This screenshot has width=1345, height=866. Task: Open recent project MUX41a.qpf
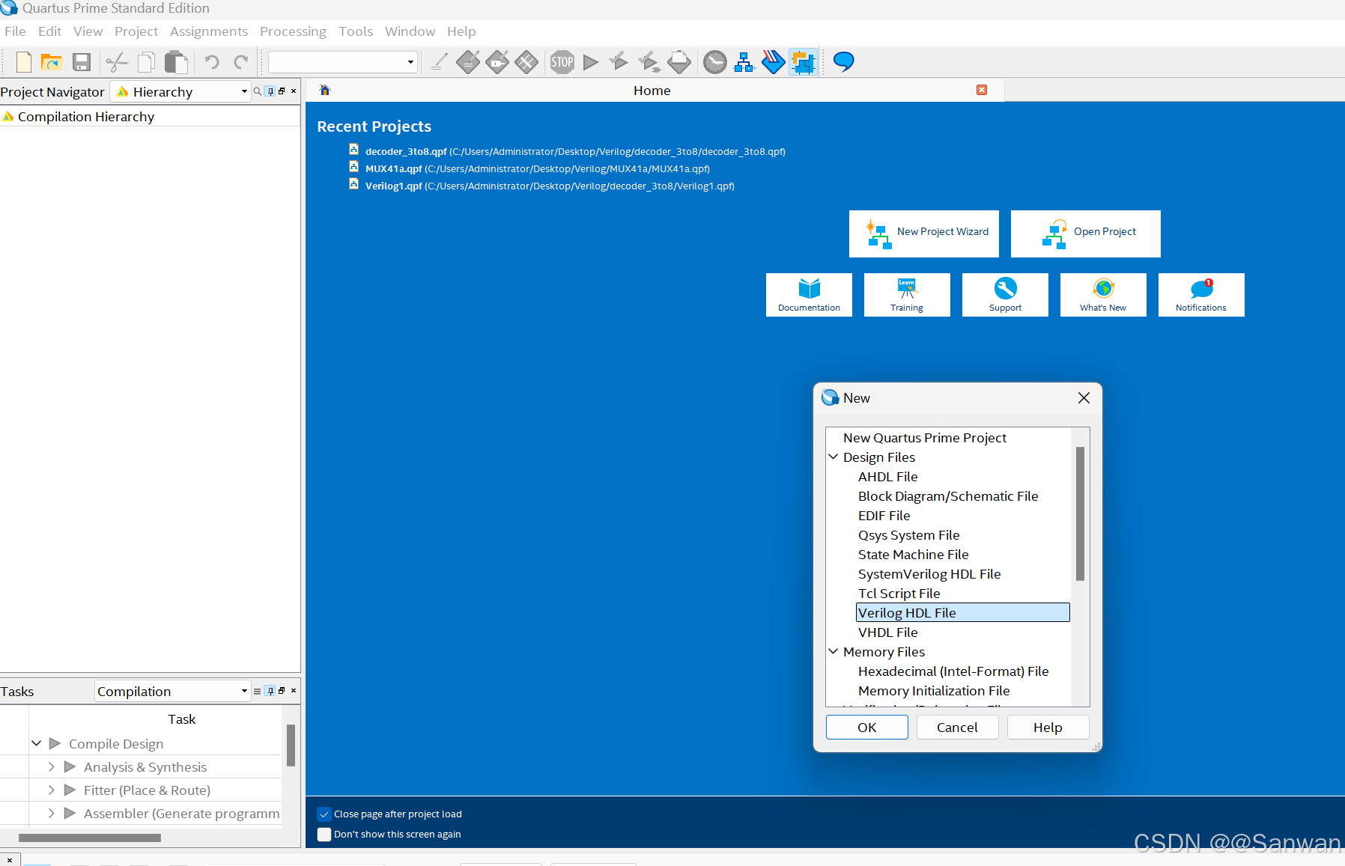point(537,168)
